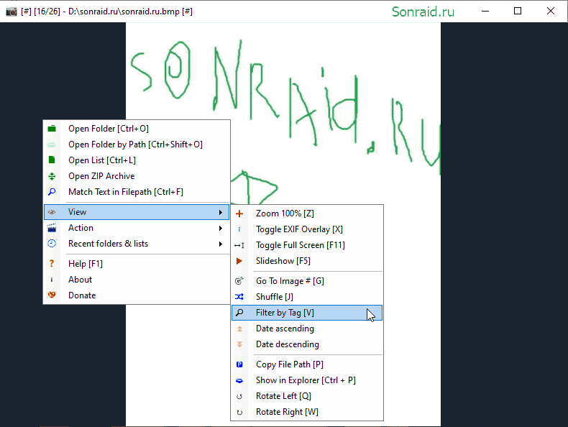This screenshot has width=568, height=427.
Task: Click the Copy File Path icon
Action: [x=239, y=364]
